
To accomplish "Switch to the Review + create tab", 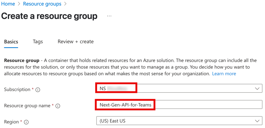I will point(76,42).
